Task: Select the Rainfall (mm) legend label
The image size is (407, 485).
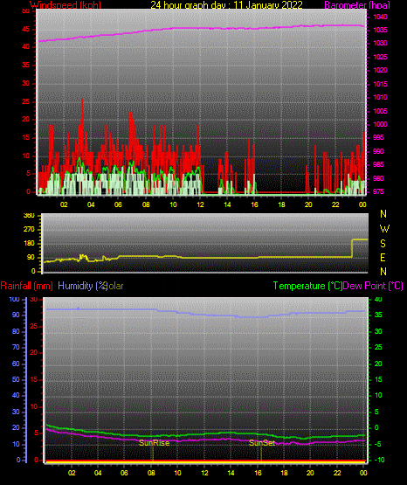Action: [26, 286]
